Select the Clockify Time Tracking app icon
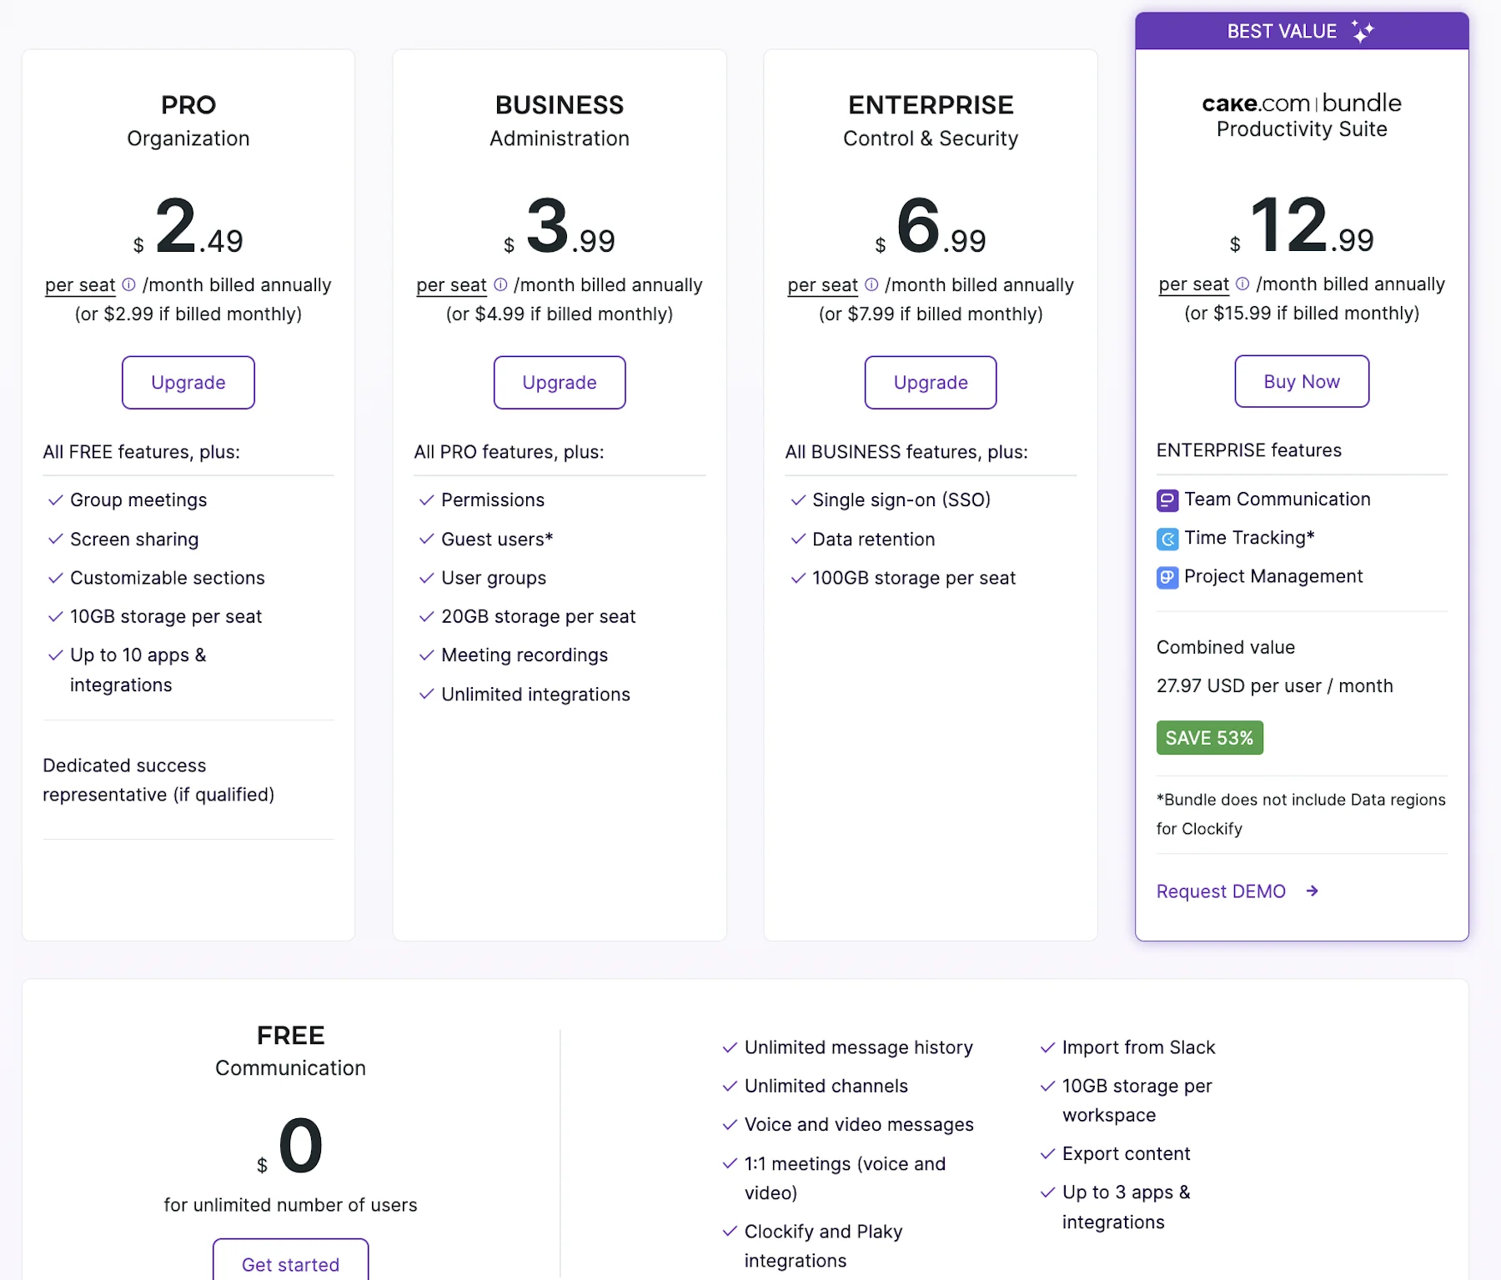The width and height of the screenshot is (1501, 1280). [1166, 538]
